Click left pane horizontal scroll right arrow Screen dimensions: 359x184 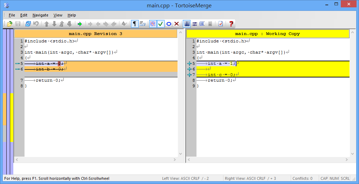(175, 160)
